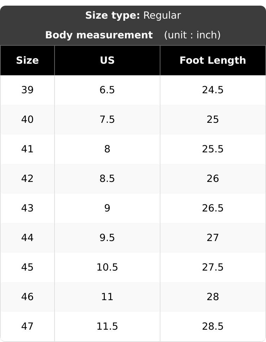
Task: Select US size 6.5 cell
Action: click(107, 90)
